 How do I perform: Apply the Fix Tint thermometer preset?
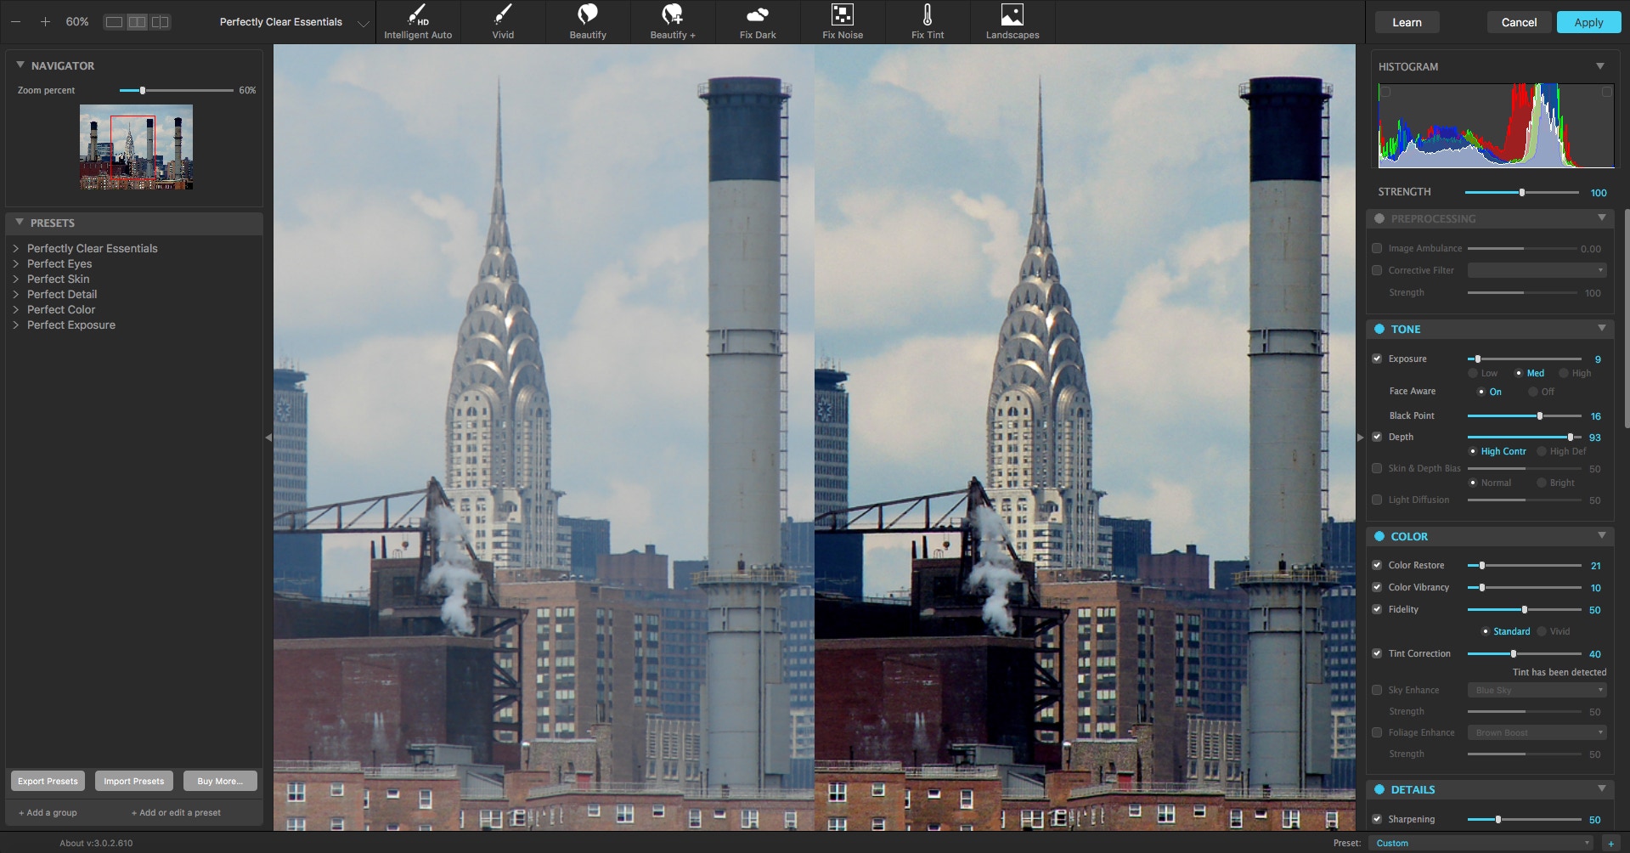(x=928, y=21)
